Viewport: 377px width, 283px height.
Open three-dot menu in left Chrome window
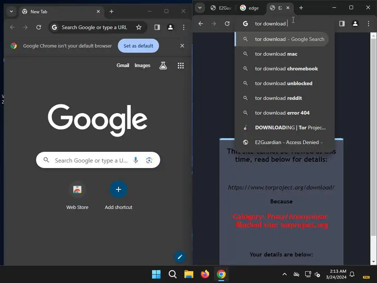183,27
